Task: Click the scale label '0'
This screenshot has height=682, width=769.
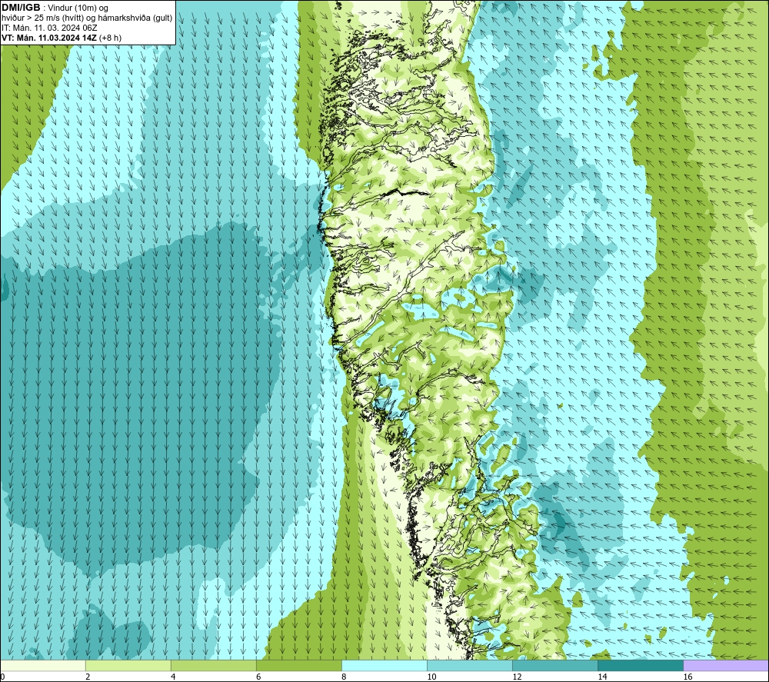Action: pos(2,677)
